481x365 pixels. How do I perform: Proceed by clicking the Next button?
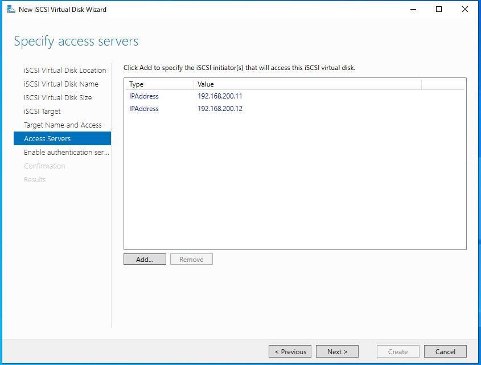(x=337, y=351)
